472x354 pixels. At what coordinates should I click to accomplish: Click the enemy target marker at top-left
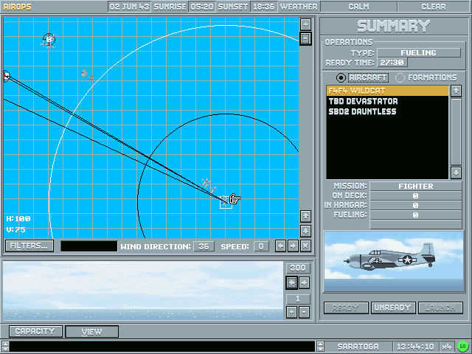pos(49,41)
